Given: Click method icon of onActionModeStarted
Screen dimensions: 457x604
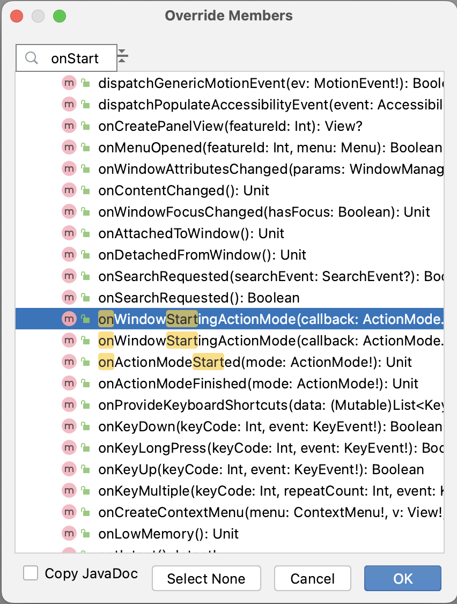Looking at the screenshot, I should [69, 362].
